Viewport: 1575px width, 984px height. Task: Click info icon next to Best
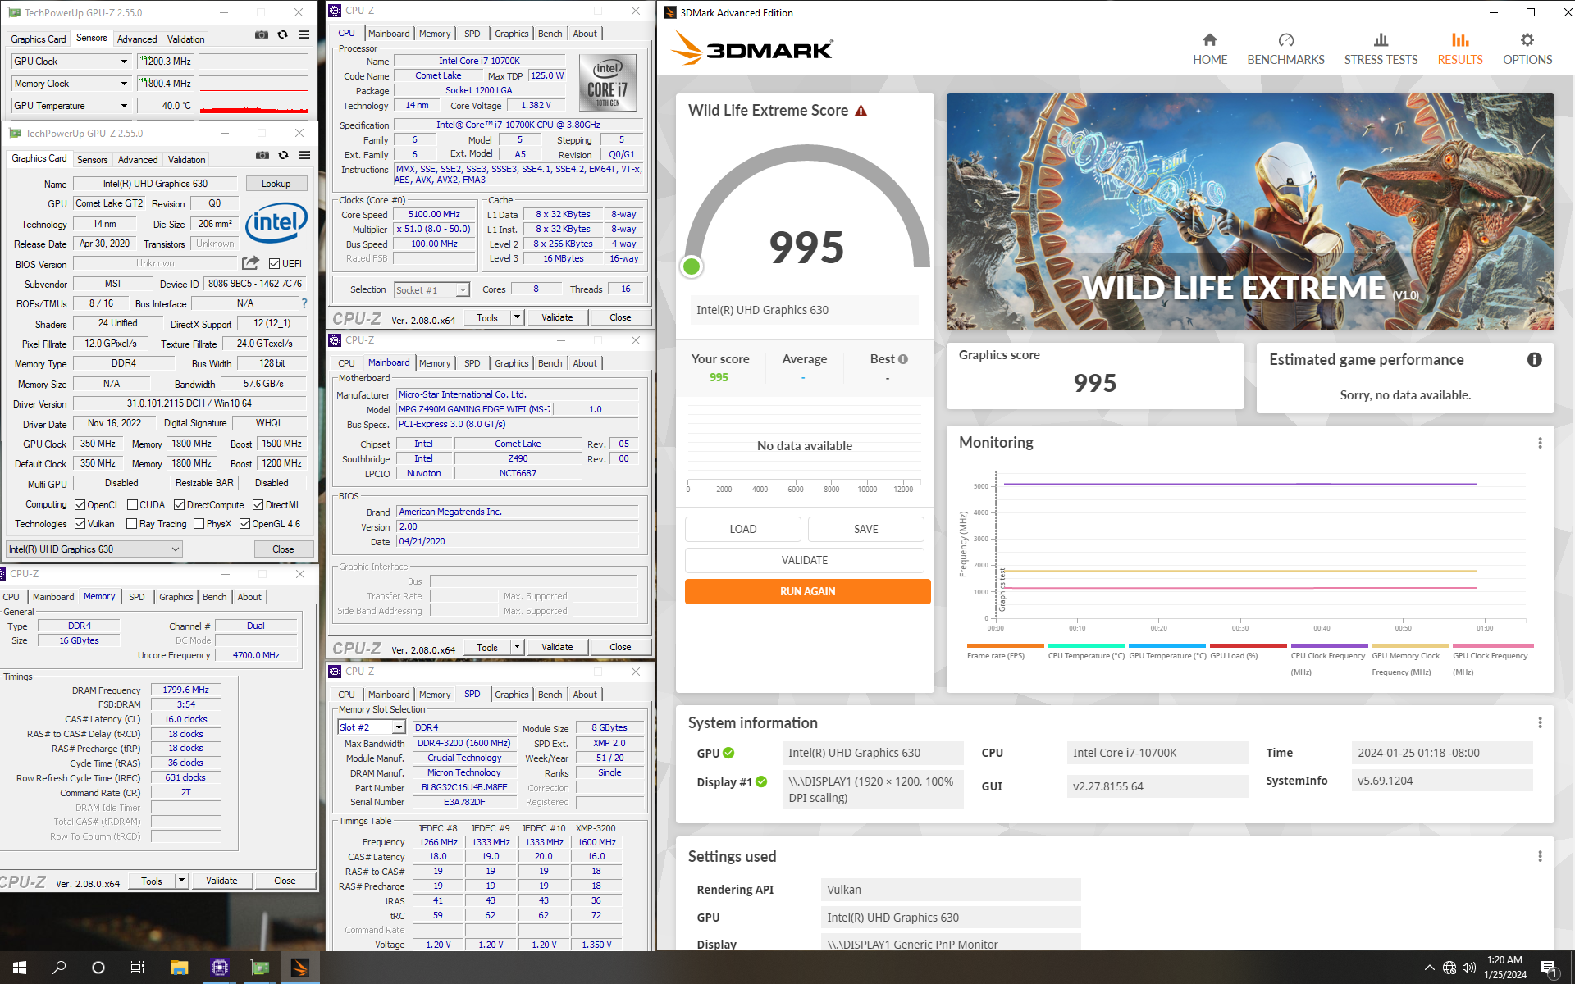coord(902,359)
